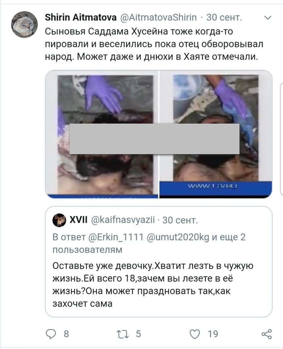Expand the tweet options chevron
This screenshot has width=283, height=349.
coord(268,17)
